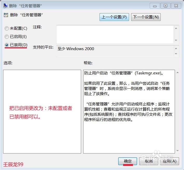Minimize the 删除任务管理器 dialog
184x170 pixels.
155,6
